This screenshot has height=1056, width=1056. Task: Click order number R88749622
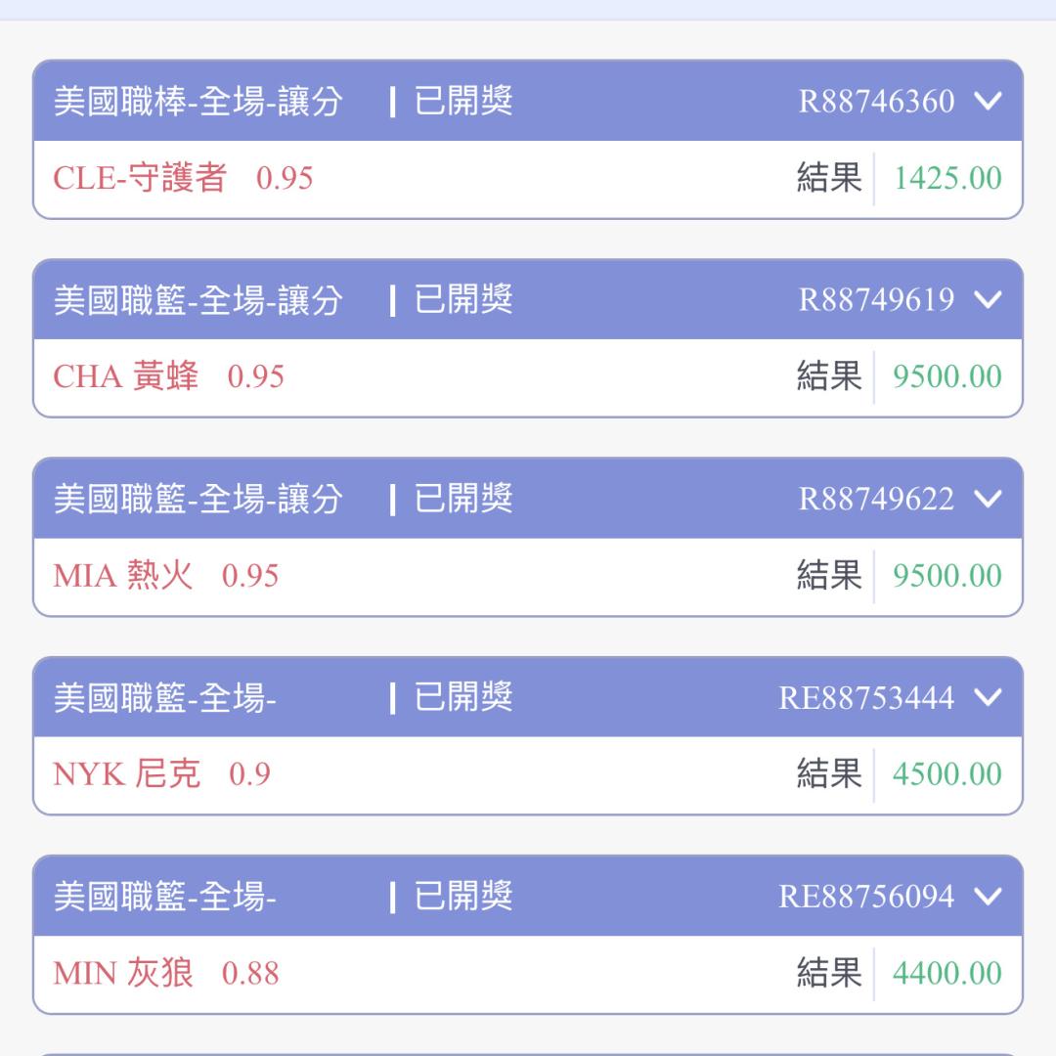pos(876,500)
